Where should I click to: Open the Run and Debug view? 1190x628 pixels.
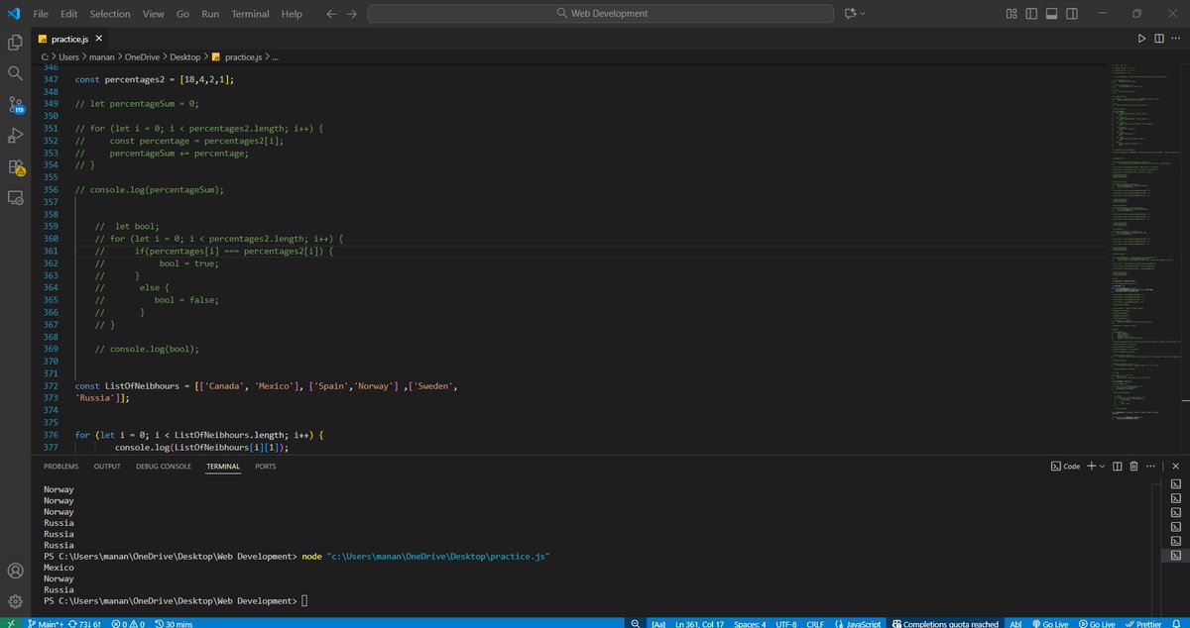click(x=15, y=136)
